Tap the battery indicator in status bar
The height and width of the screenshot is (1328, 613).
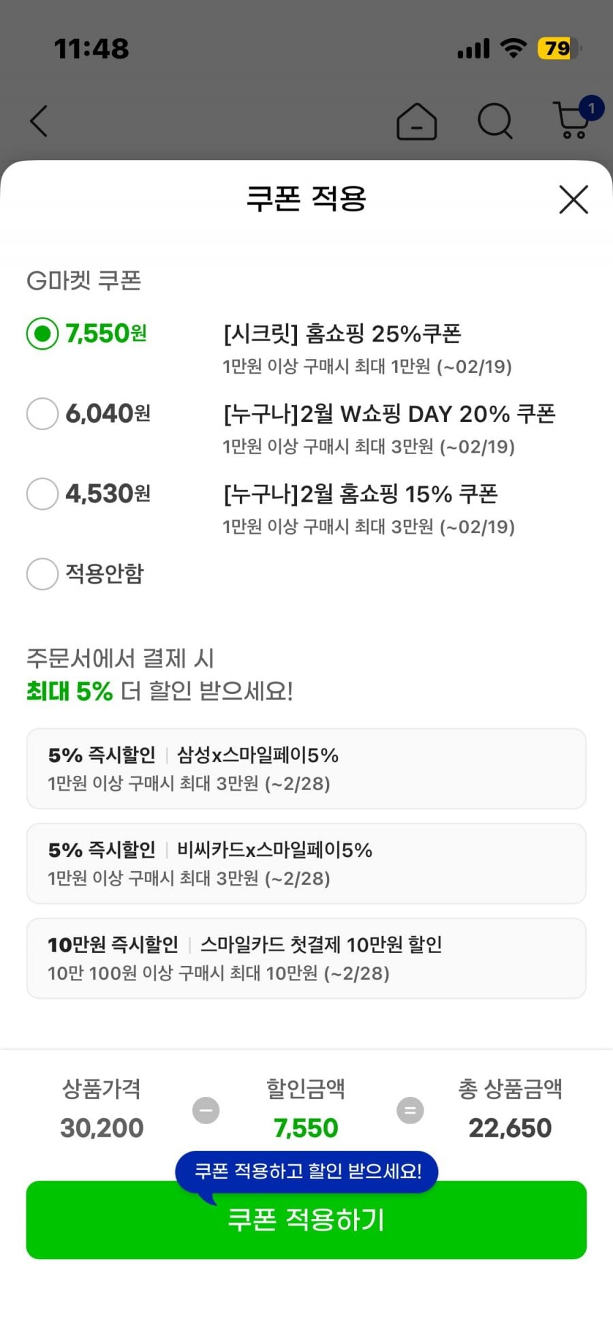(558, 48)
